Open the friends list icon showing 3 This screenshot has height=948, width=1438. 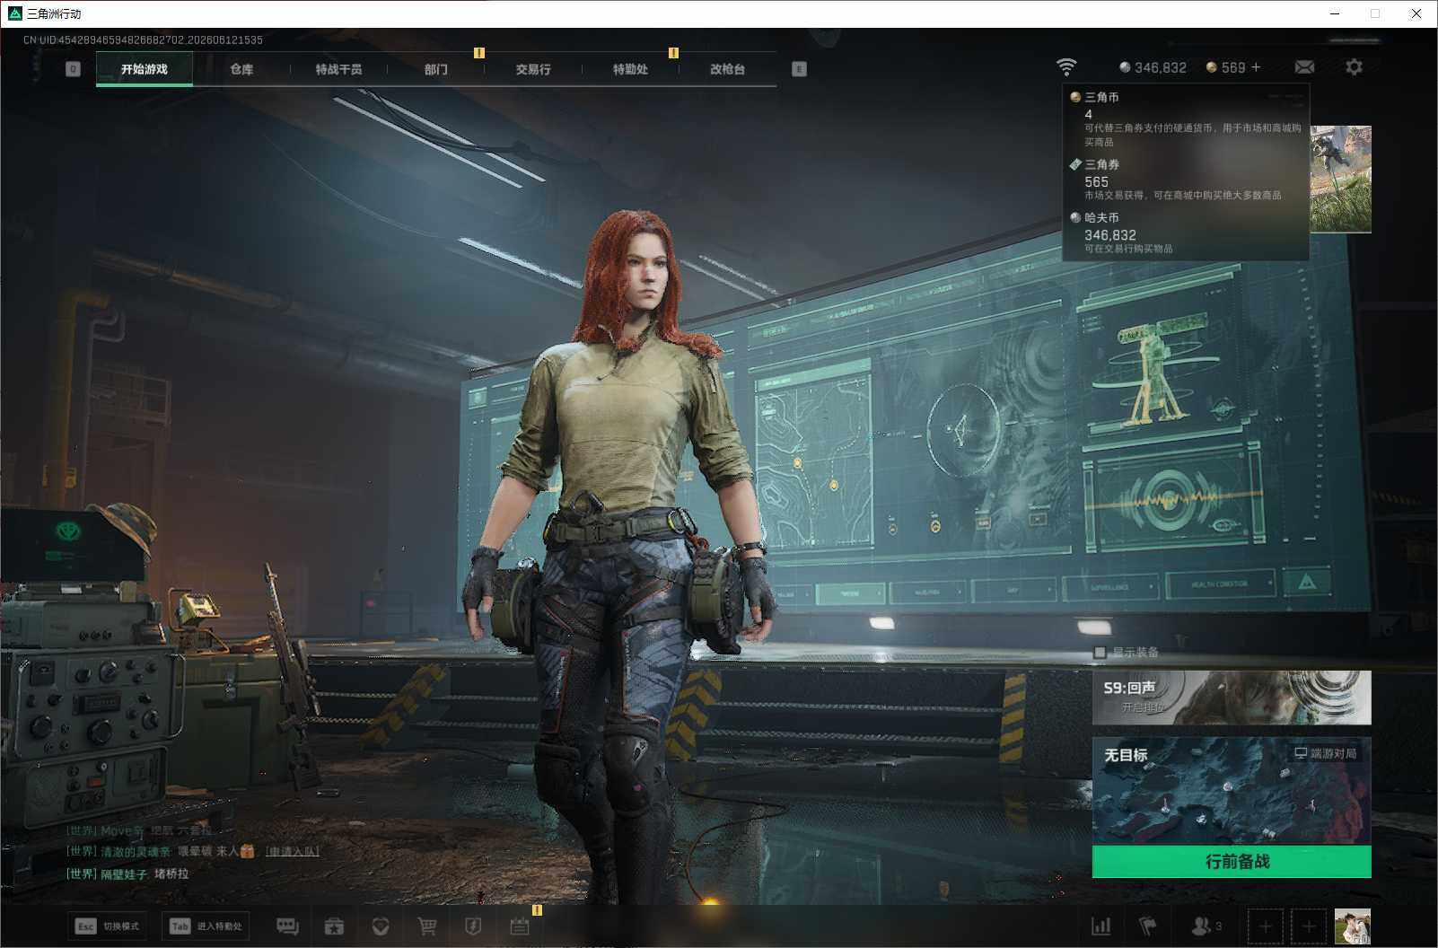[1206, 926]
